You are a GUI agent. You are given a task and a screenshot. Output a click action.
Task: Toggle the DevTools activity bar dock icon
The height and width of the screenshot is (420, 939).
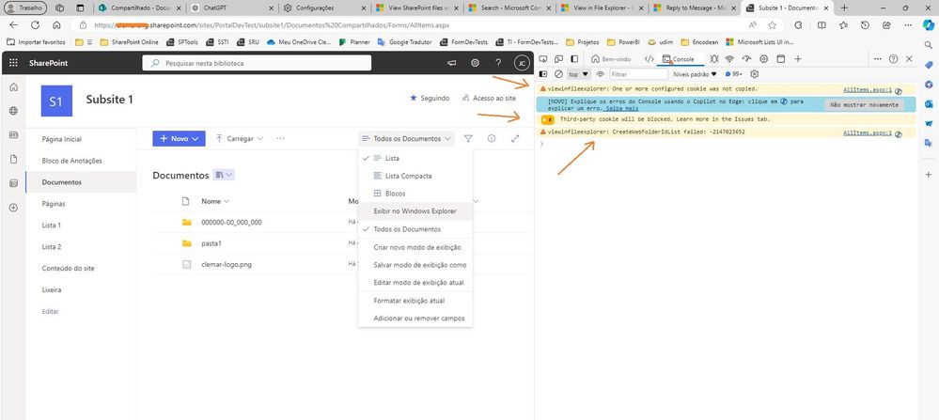click(574, 58)
